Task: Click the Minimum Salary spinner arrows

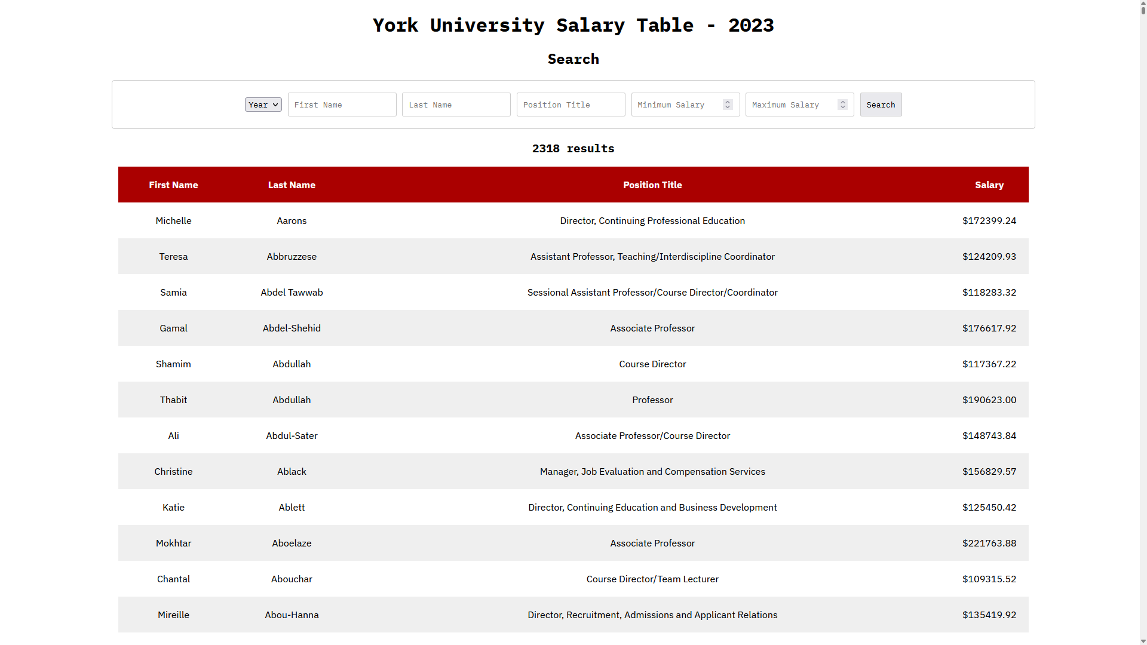Action: click(728, 105)
